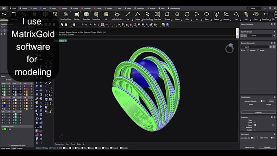
Task: Select the Dup Edge tool
Action: tap(77, 15)
